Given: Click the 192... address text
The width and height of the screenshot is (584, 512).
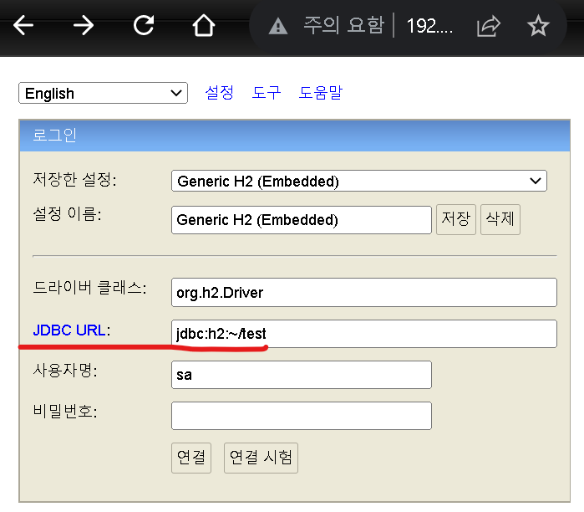Looking at the screenshot, I should pyautogui.click(x=429, y=26).
